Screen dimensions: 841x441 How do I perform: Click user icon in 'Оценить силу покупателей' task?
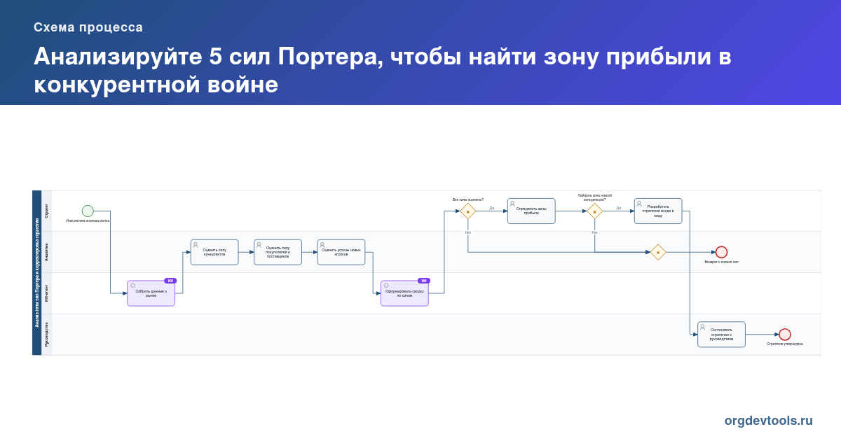click(259, 245)
